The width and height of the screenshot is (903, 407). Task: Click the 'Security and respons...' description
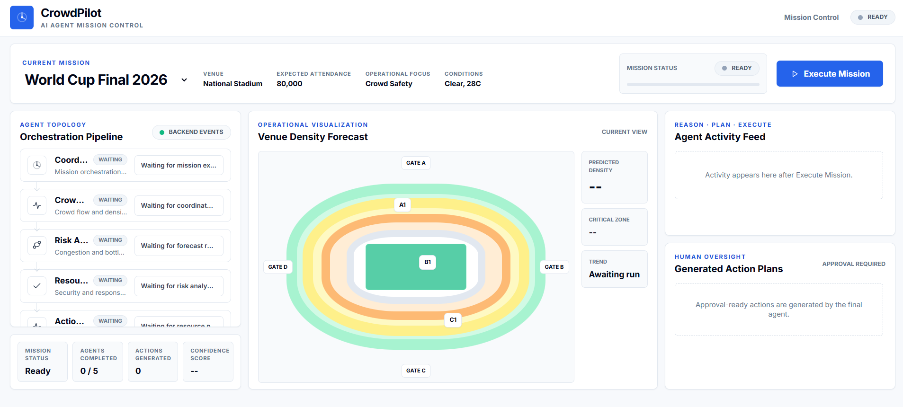(90, 292)
